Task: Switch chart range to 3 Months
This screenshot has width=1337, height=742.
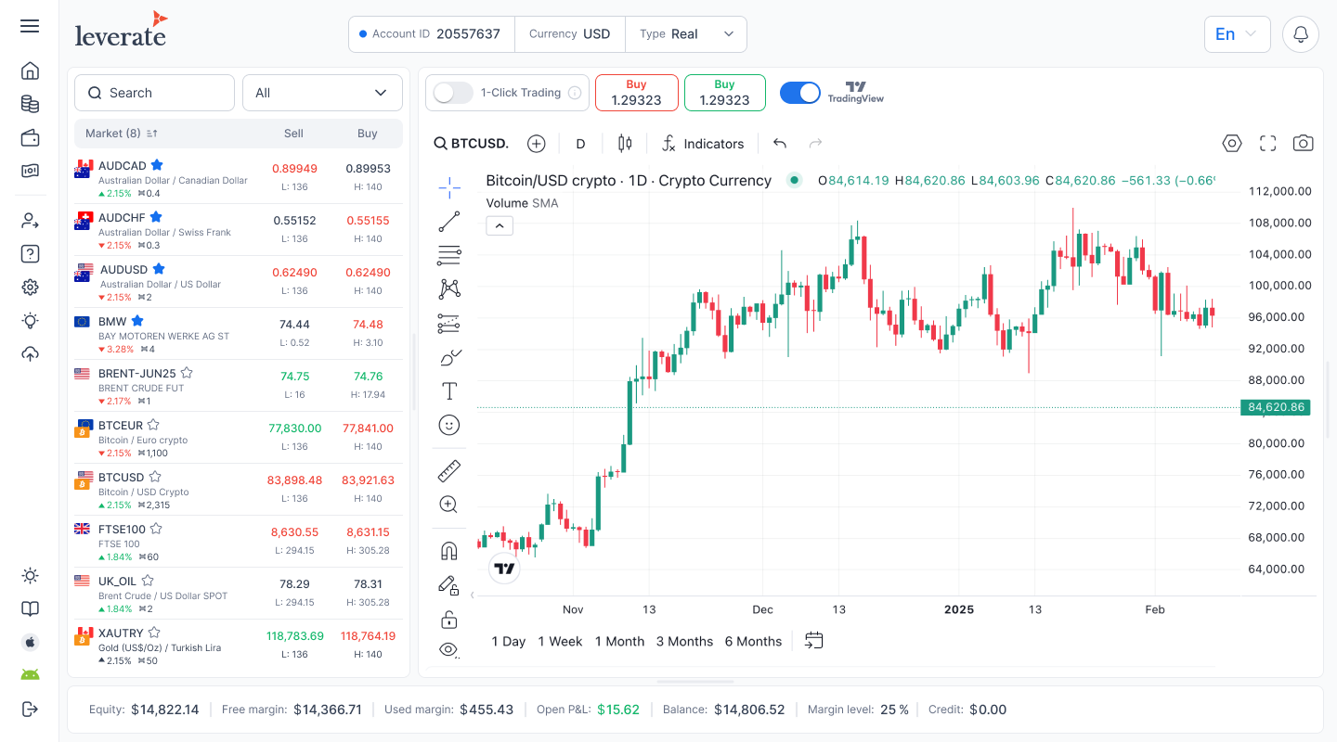Action: [x=684, y=641]
